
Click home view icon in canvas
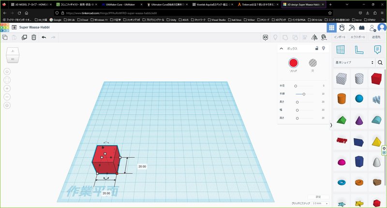pyautogui.click(x=7, y=72)
